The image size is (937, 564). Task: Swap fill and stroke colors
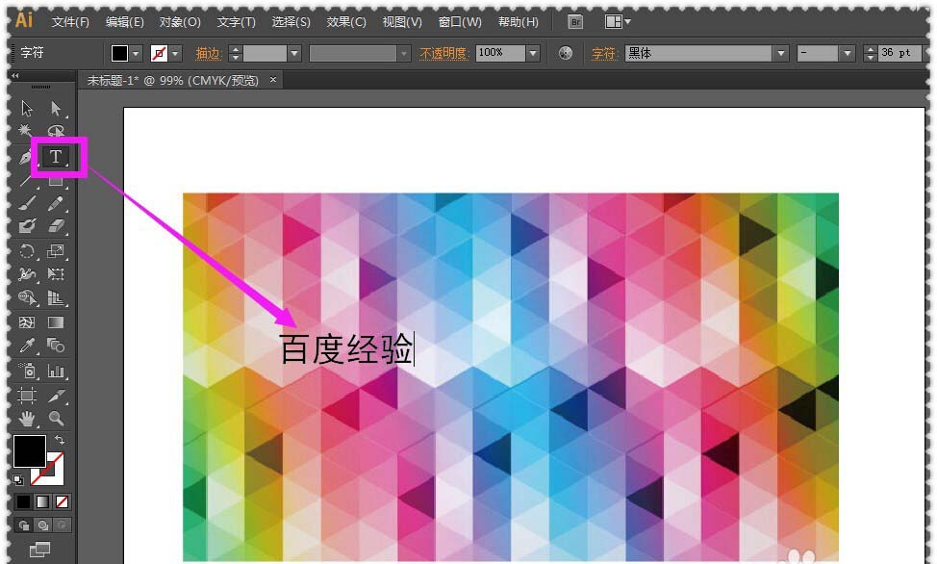coord(59,440)
